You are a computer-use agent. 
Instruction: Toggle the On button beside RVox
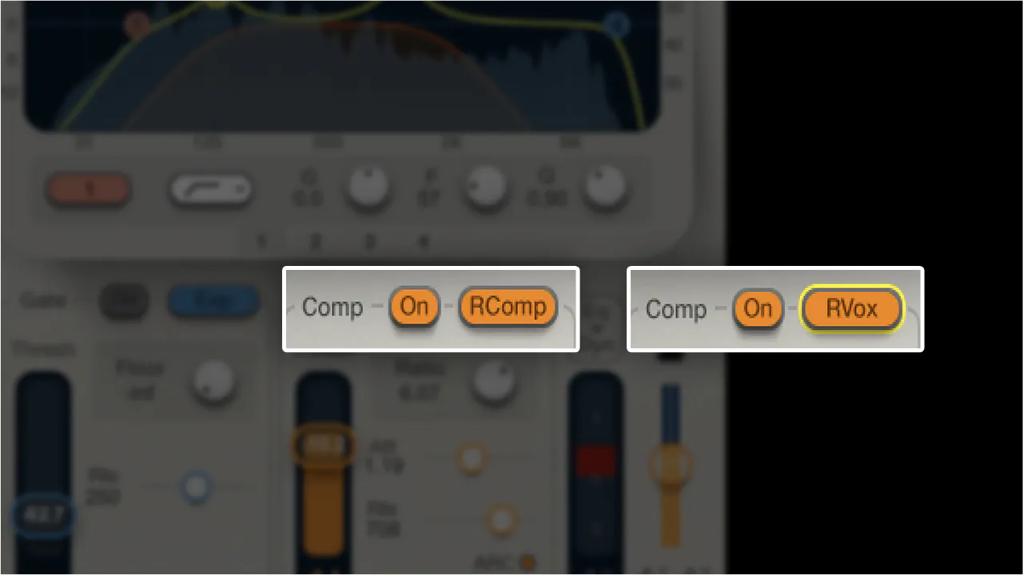758,308
